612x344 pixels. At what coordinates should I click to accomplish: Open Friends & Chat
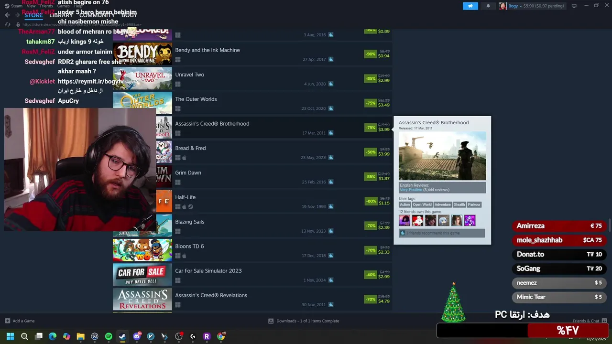(x=590, y=321)
